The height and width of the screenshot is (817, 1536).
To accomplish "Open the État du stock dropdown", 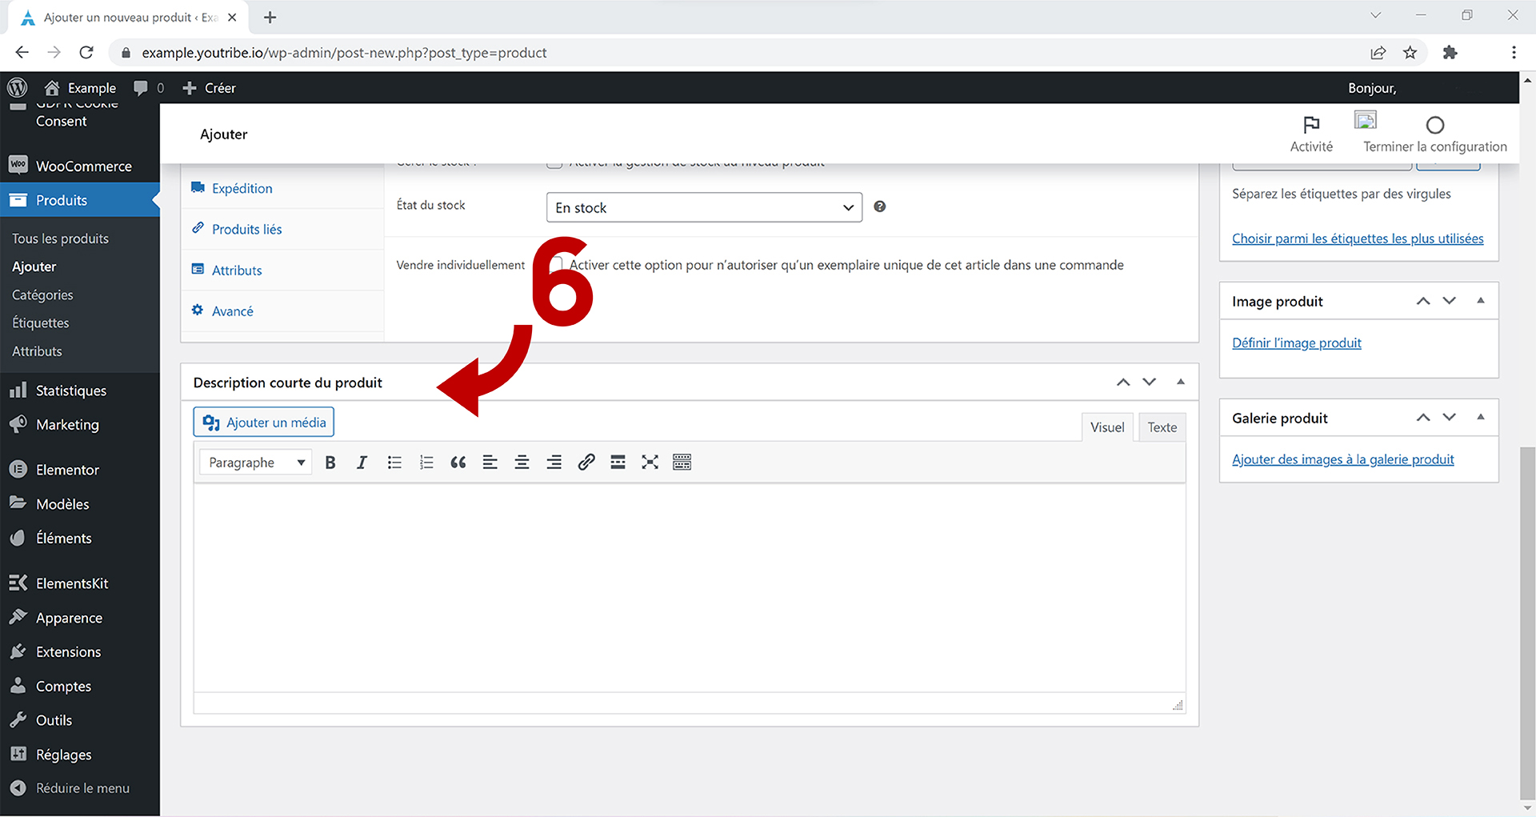I will tap(704, 207).
